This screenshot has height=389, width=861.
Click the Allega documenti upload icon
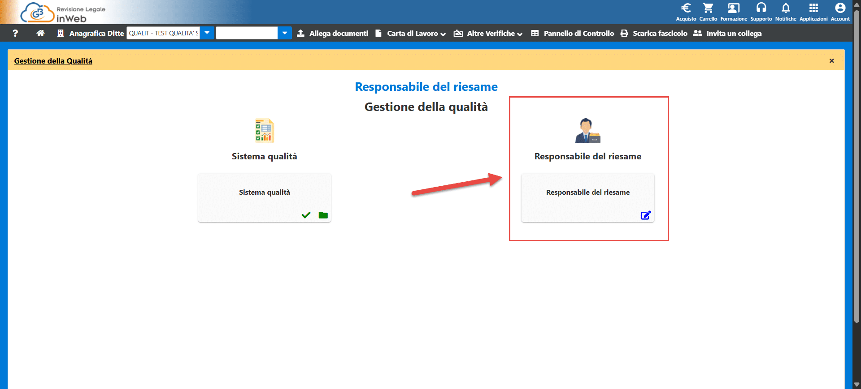click(301, 33)
